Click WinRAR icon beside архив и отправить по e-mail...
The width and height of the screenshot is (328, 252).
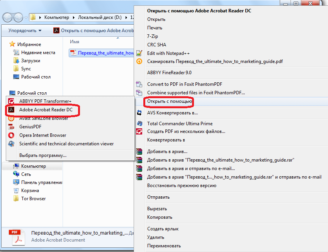tap(139, 169)
